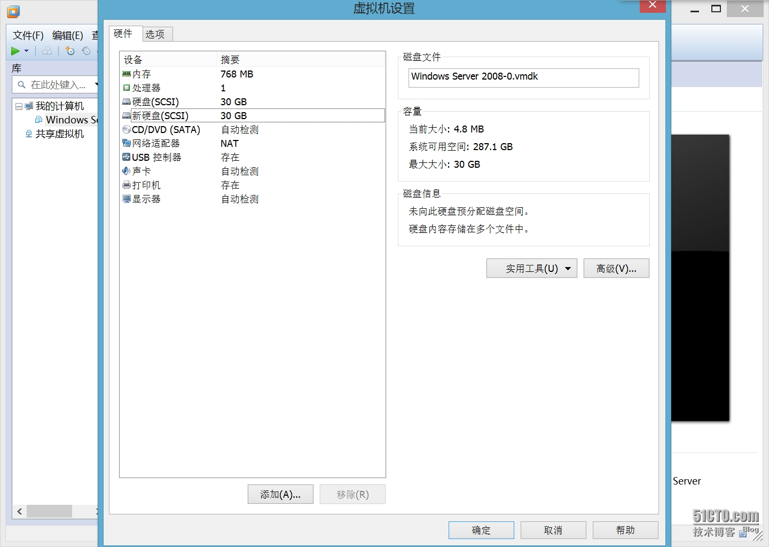Click the 处理器 summary value 1

(223, 88)
